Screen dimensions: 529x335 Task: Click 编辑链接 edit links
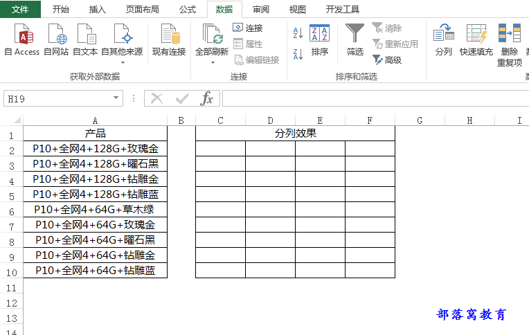[257, 60]
